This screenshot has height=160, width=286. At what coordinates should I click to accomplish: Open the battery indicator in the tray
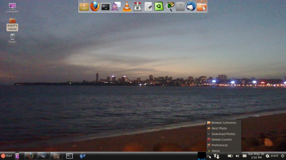click(230, 156)
